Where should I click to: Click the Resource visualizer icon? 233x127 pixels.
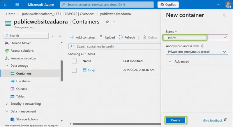click(x=7, y=58)
